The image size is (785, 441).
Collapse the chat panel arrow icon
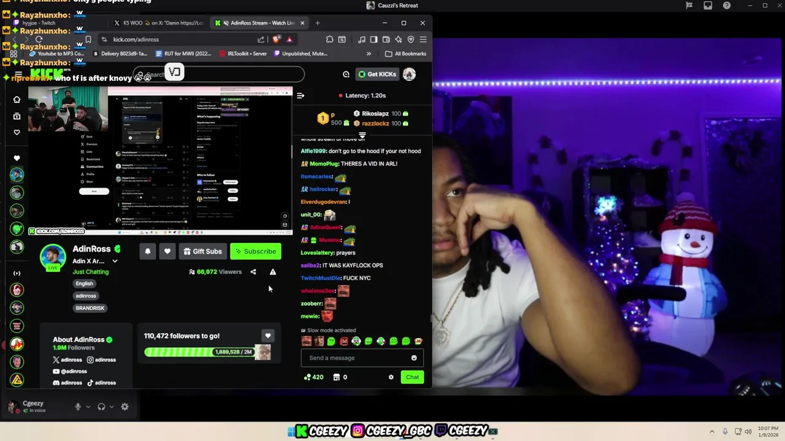click(x=301, y=96)
